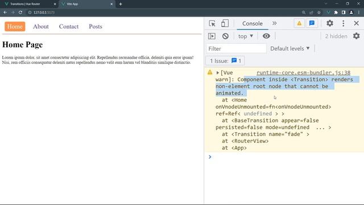Select the Console tab

253,23
